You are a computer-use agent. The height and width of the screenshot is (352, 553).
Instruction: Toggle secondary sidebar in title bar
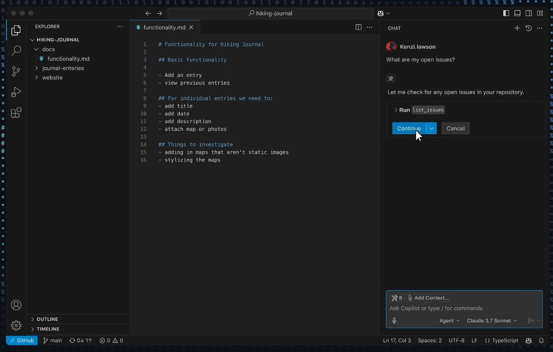(x=529, y=13)
